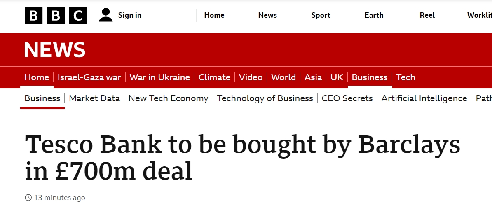Go to the UK news tab
The height and width of the screenshot is (210, 492).
click(x=337, y=77)
